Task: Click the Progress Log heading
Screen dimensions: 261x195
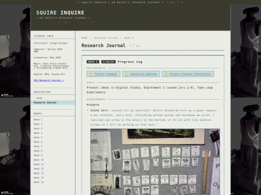Action: [x=130, y=62]
